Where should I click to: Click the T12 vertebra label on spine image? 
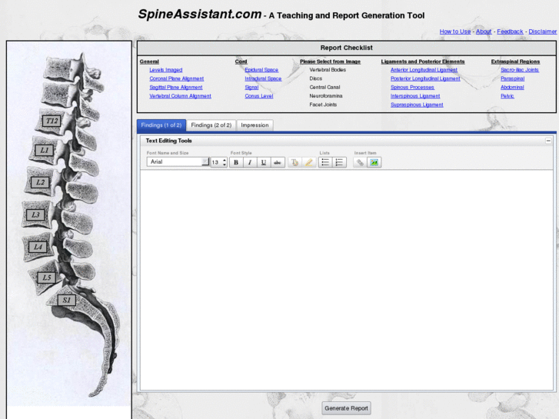(52, 121)
